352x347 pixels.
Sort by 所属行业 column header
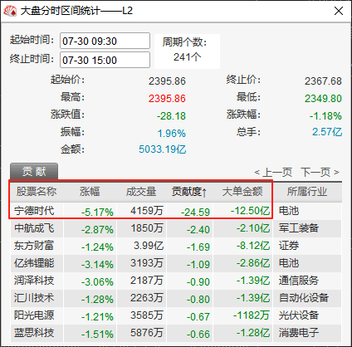(307, 192)
